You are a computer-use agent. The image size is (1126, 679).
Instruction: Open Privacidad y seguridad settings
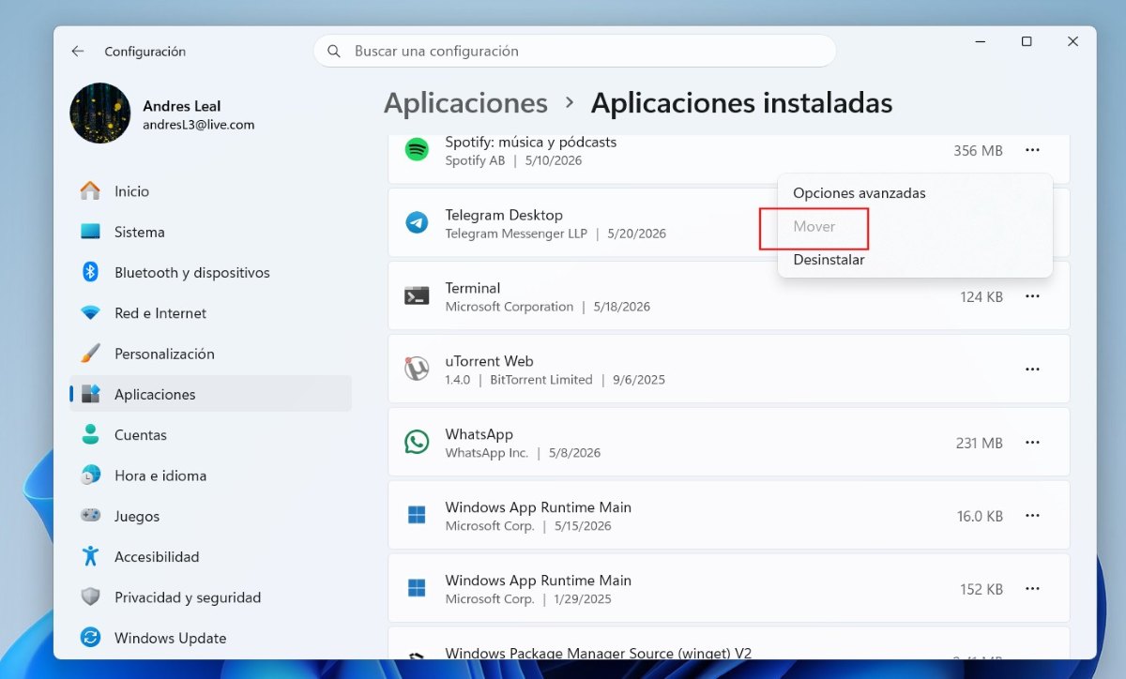(210, 597)
